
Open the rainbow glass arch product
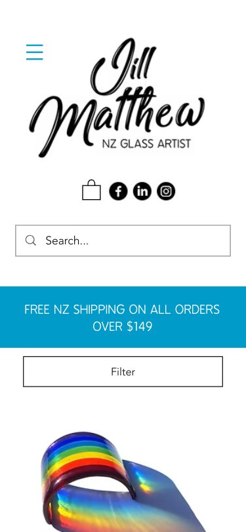pos(123,478)
